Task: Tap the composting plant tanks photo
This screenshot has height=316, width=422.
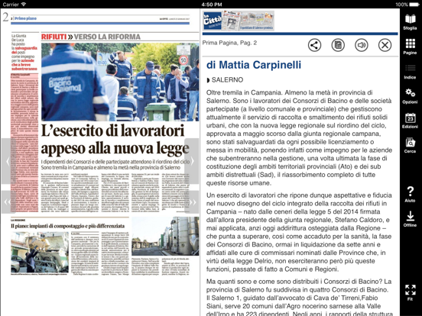Action: point(165,236)
